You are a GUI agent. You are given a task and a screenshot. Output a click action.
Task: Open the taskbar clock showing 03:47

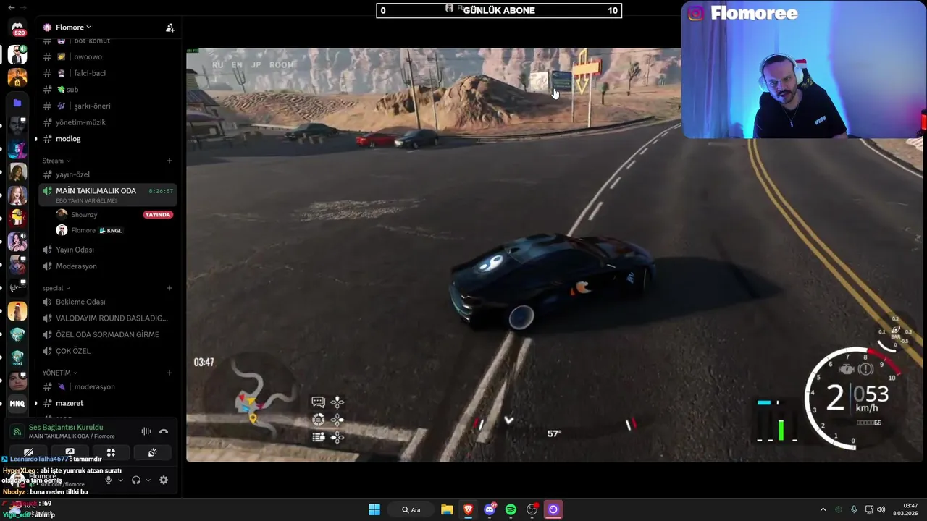tap(906, 509)
